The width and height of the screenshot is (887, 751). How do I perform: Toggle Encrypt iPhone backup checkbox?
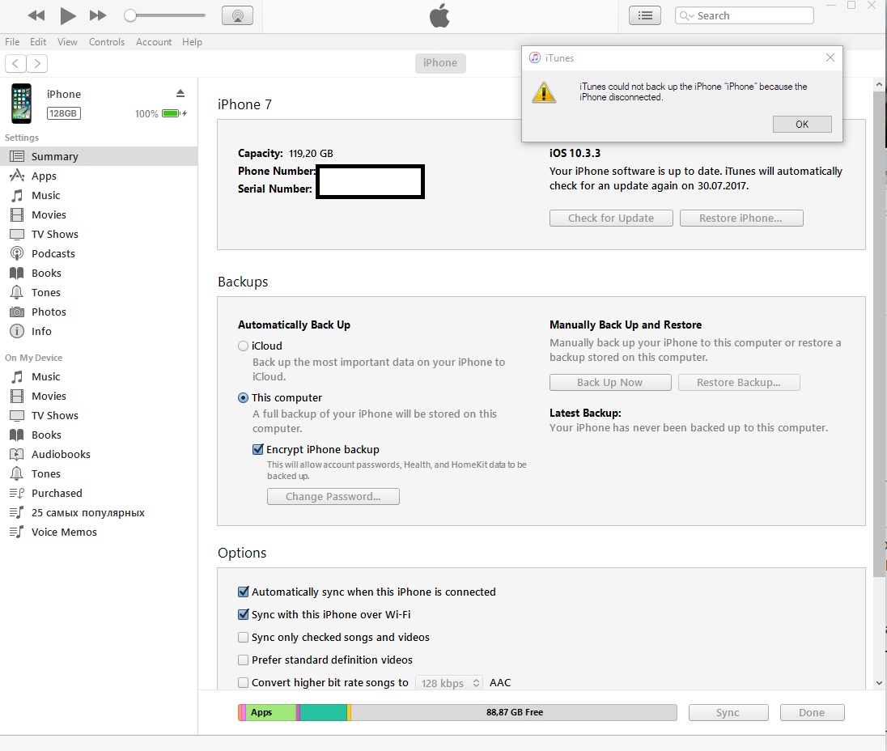[258, 450]
